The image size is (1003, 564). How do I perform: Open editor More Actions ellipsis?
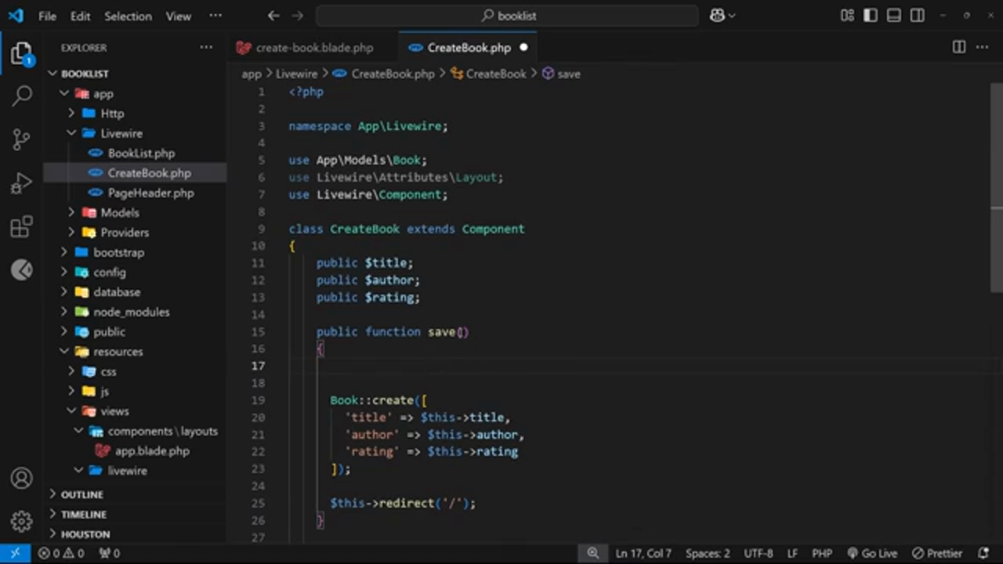click(x=983, y=48)
